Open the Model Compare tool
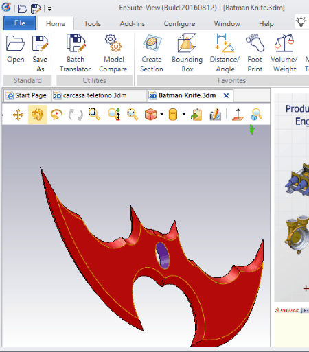 113,53
